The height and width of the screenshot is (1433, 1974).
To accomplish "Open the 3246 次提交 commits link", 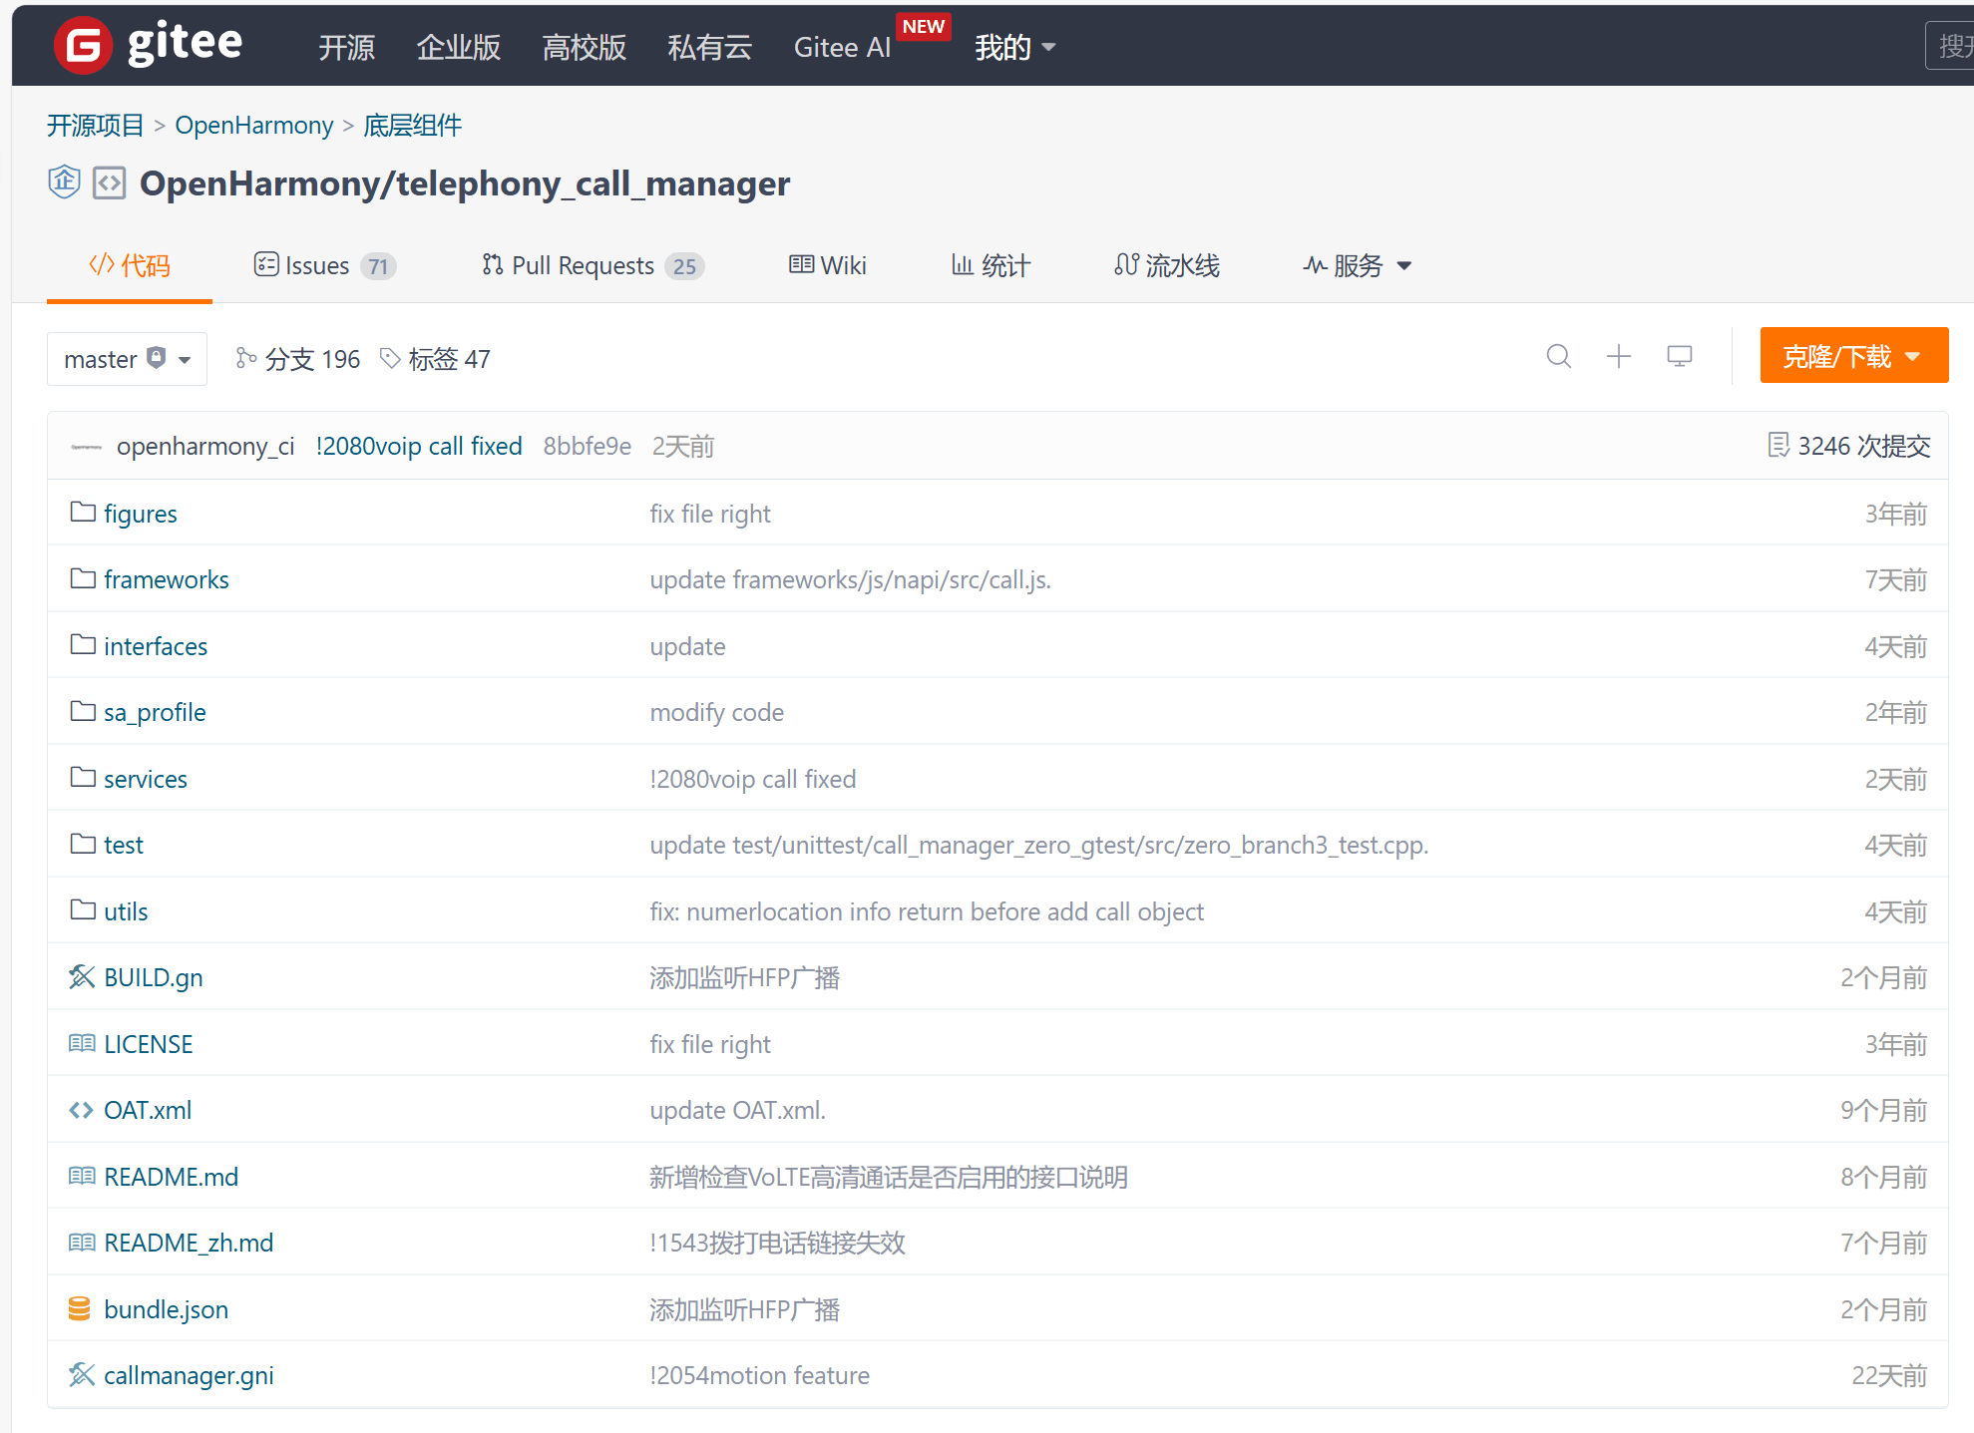I will 1849,445.
